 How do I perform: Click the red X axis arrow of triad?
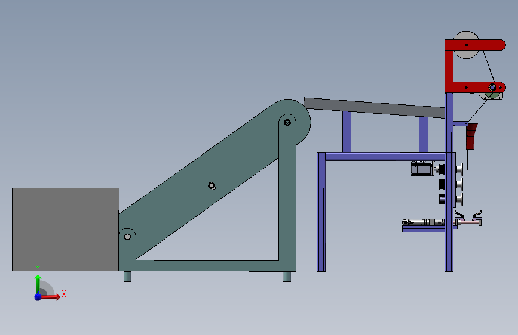click(x=50, y=297)
